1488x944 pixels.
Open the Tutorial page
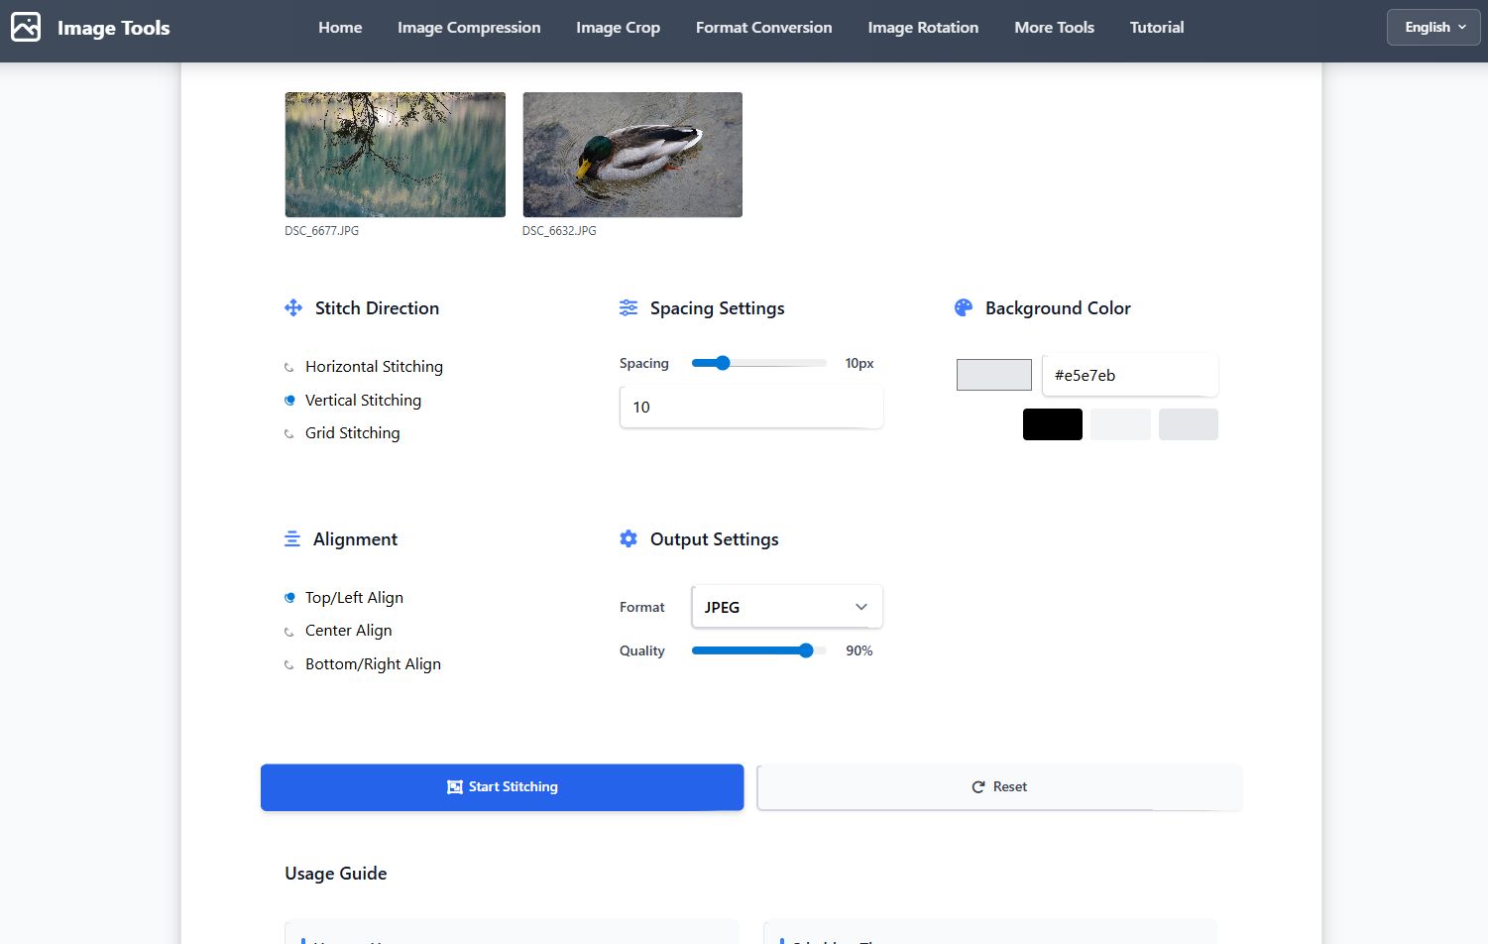coord(1157,27)
